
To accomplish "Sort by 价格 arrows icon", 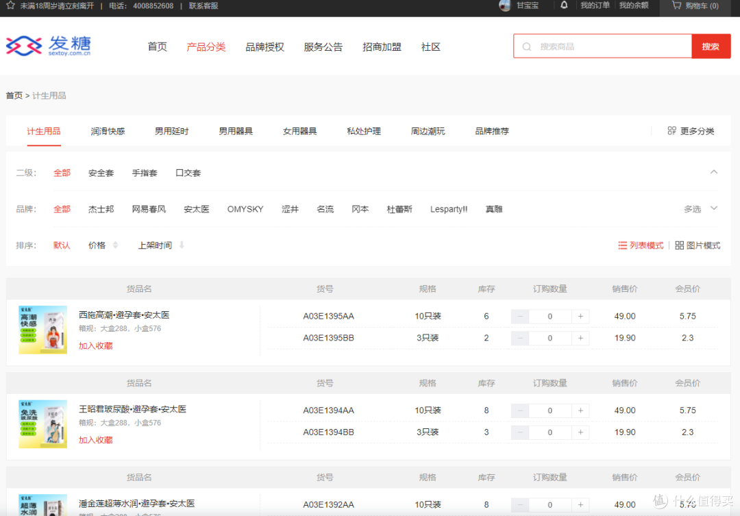I will 115,245.
